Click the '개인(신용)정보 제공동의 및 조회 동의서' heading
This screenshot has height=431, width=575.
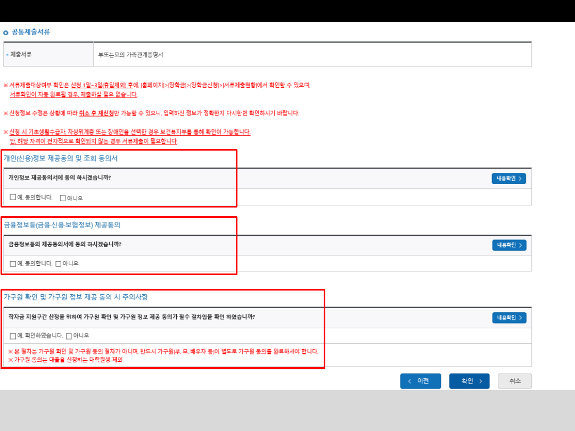[x=61, y=158]
